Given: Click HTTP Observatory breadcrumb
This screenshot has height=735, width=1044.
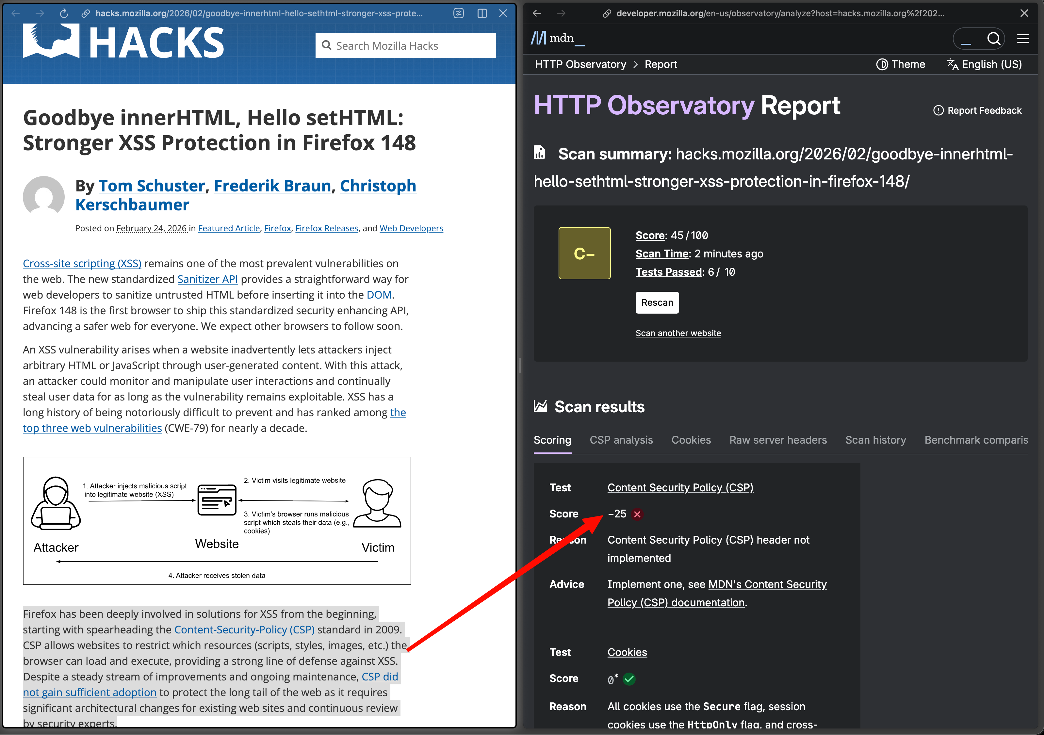Looking at the screenshot, I should click(x=580, y=64).
